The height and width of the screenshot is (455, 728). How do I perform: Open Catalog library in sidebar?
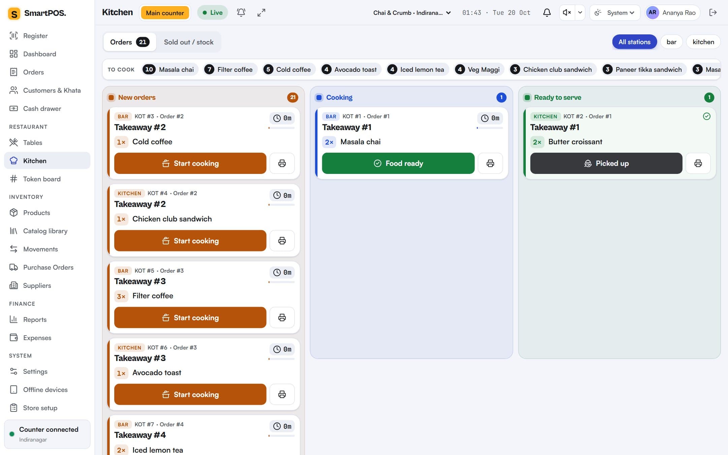pyautogui.click(x=47, y=231)
